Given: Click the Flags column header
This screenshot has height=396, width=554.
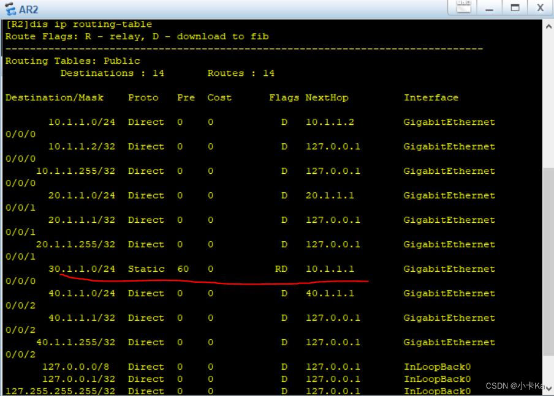Looking at the screenshot, I should [284, 97].
